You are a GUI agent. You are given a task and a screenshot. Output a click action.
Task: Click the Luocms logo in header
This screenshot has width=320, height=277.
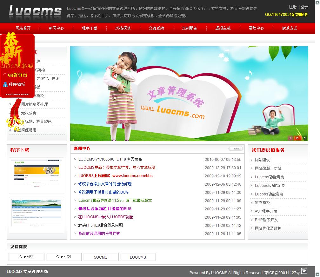pos(35,11)
